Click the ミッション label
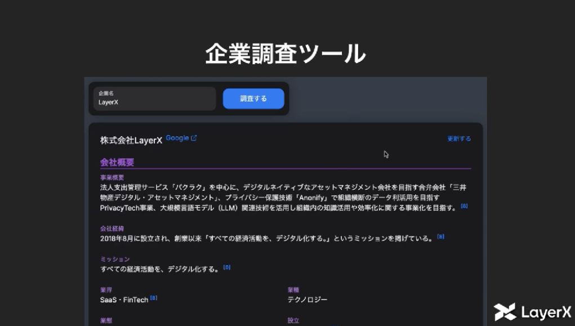This screenshot has height=326, width=575. [x=115, y=259]
